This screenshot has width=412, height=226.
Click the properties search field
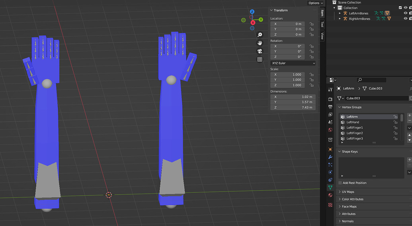point(371,80)
